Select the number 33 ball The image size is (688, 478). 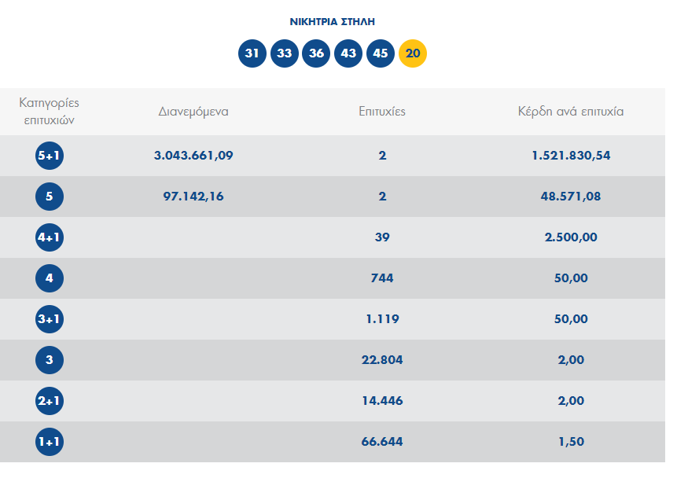pyautogui.click(x=285, y=53)
